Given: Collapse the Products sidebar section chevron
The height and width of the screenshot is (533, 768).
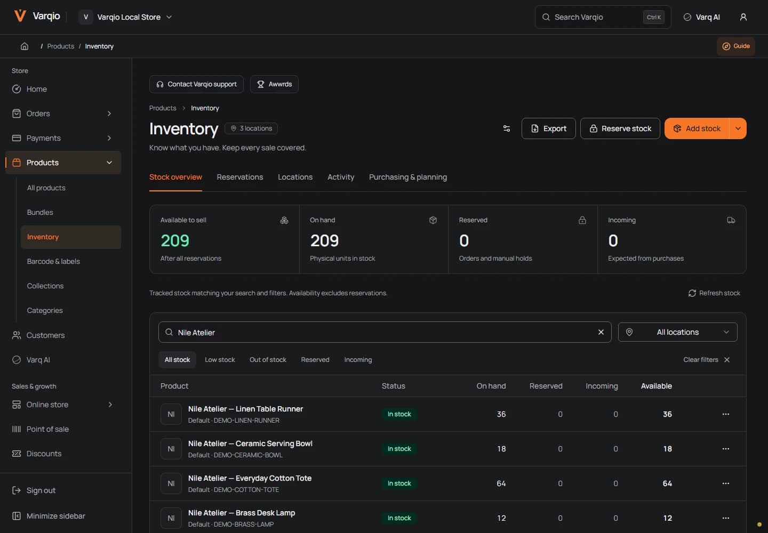Looking at the screenshot, I should click(x=109, y=163).
